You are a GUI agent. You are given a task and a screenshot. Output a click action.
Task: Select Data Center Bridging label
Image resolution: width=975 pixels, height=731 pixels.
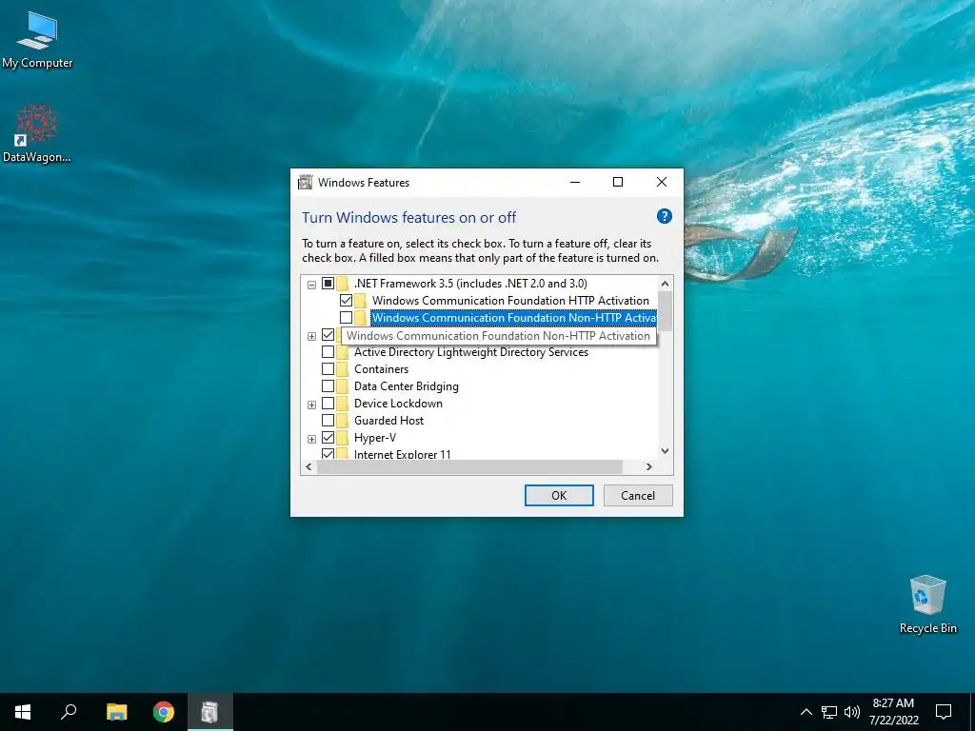coord(406,386)
